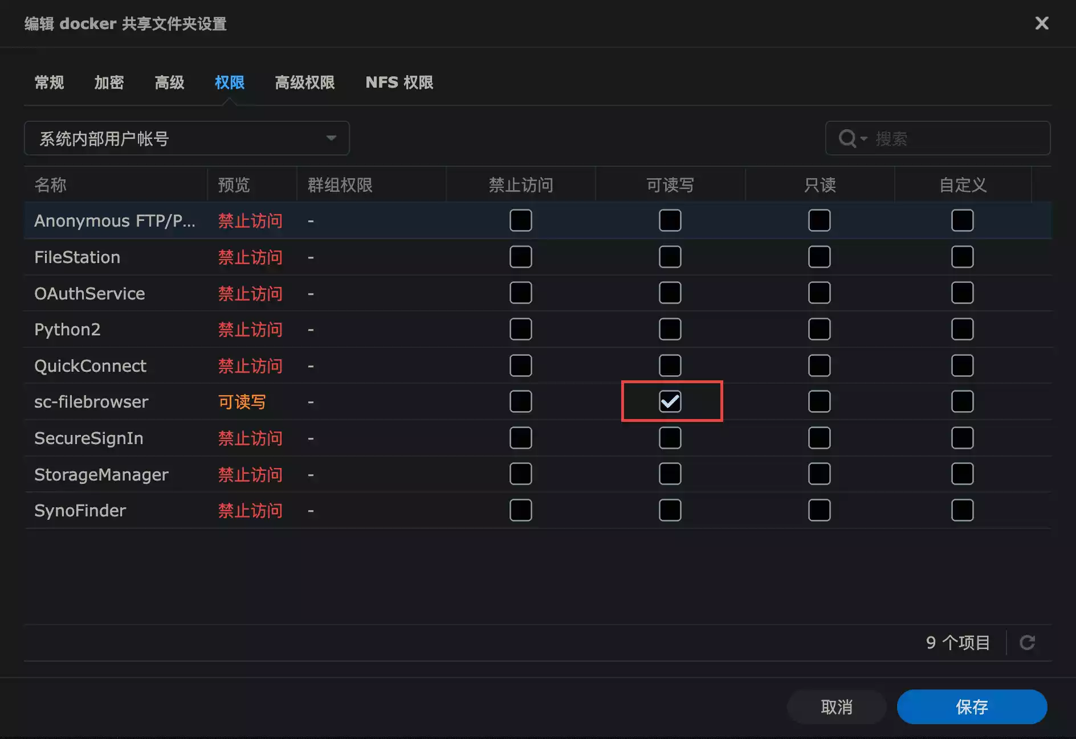Enable read-only for Python2
This screenshot has height=739, width=1076.
[819, 330]
